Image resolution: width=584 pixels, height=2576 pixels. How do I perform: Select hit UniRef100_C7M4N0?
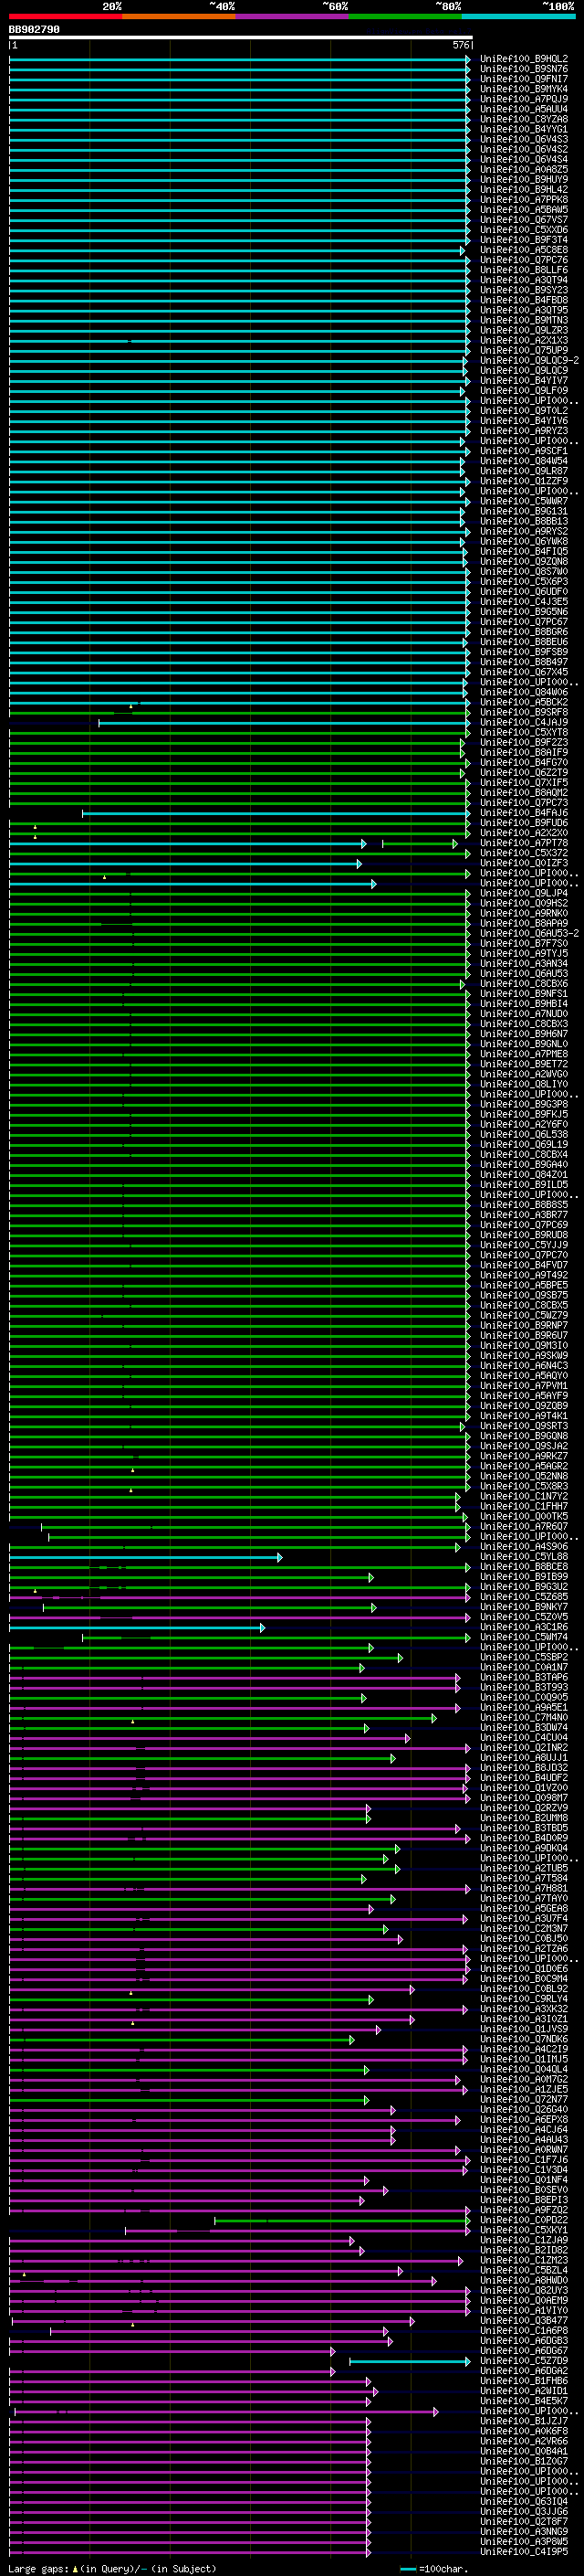[524, 1718]
